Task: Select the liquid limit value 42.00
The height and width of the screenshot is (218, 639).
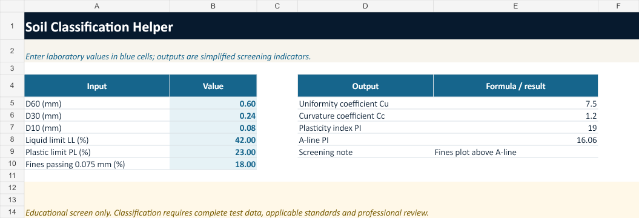Action: [x=213, y=140]
